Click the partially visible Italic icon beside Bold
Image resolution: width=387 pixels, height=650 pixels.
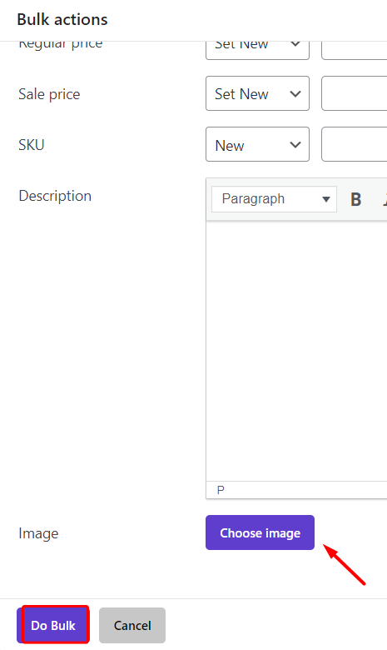(385, 199)
